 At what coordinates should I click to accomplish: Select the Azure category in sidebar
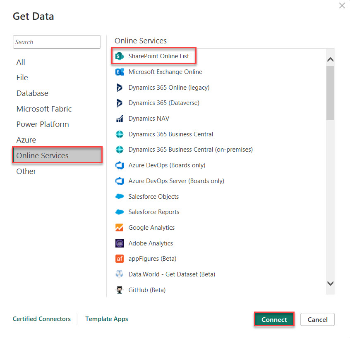(x=26, y=140)
